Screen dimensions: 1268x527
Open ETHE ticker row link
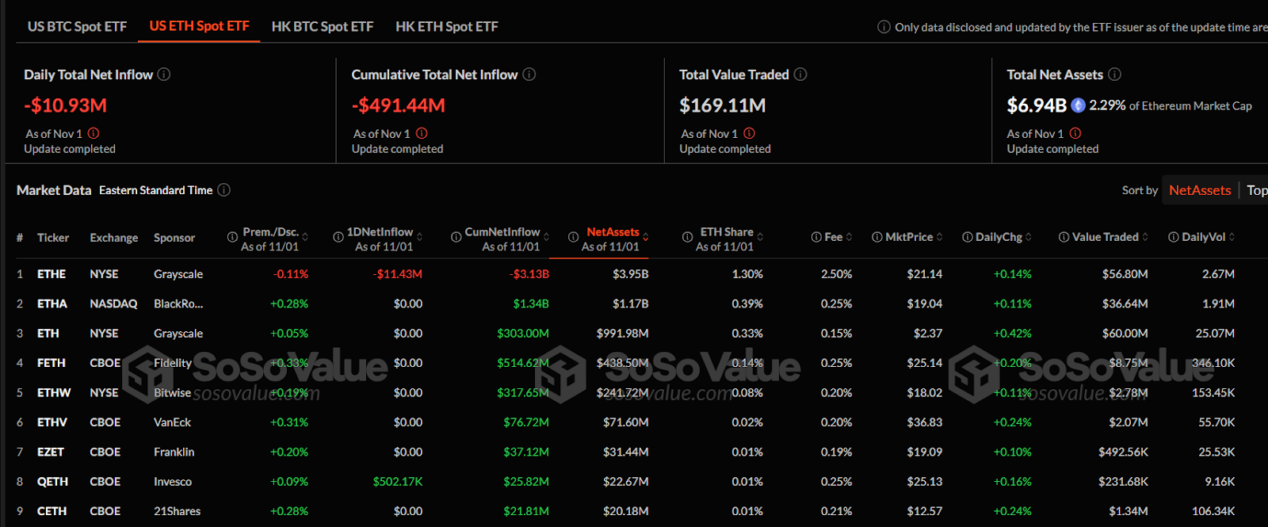(52, 274)
